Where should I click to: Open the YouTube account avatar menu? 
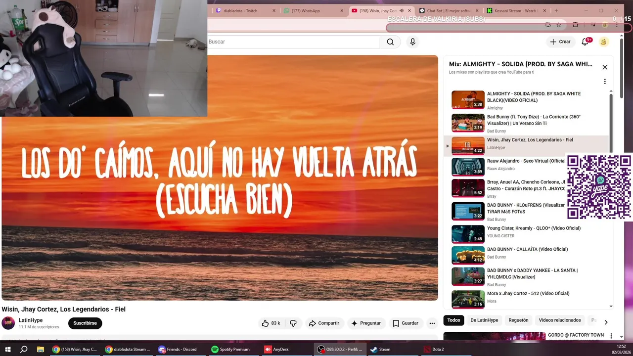pyautogui.click(x=603, y=42)
